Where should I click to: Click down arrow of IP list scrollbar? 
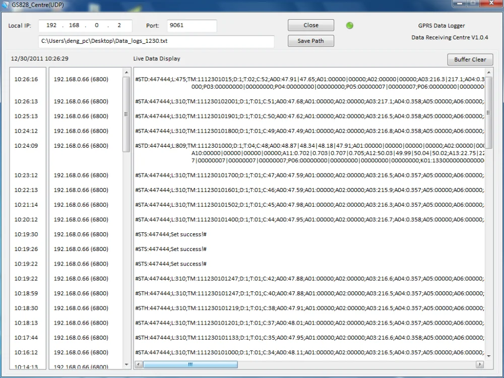(127, 364)
